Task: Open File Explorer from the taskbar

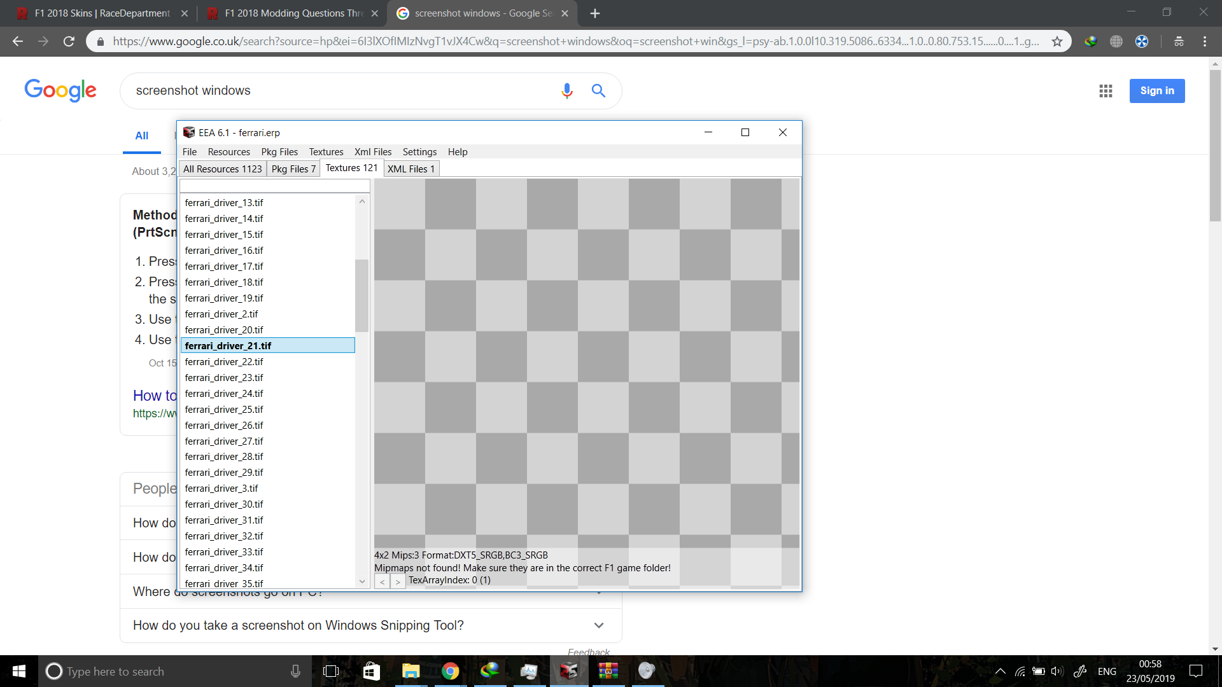Action: pyautogui.click(x=411, y=671)
